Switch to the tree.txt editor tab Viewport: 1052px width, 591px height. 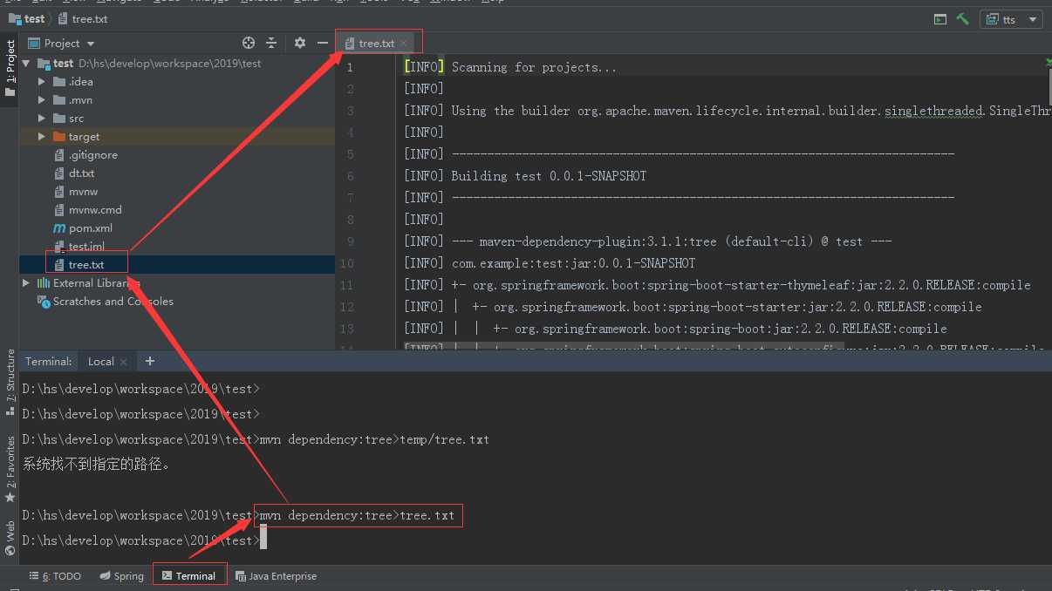point(377,43)
